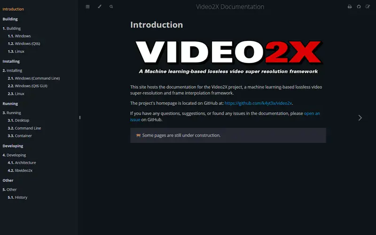Screen dimensions: 376x235
Task: Open the search magnifier icon
Action: pos(111,7)
